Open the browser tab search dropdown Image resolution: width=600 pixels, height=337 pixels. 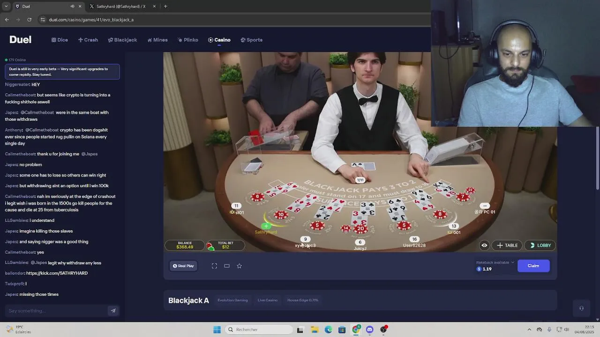pos(6,7)
